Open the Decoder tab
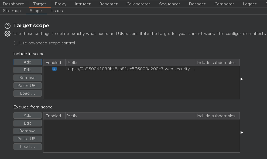Viewport: 267px width, 159px height. click(x=197, y=4)
